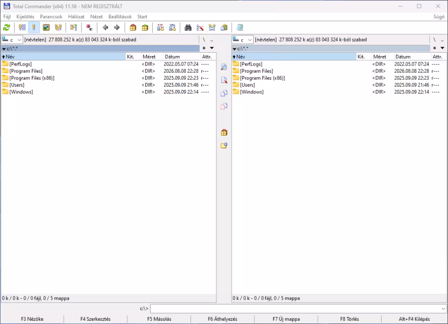448x324 pixels.
Task: Open the Hálózat menu
Action: click(76, 17)
